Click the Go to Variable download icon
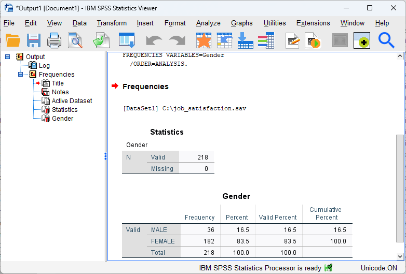 [245, 40]
